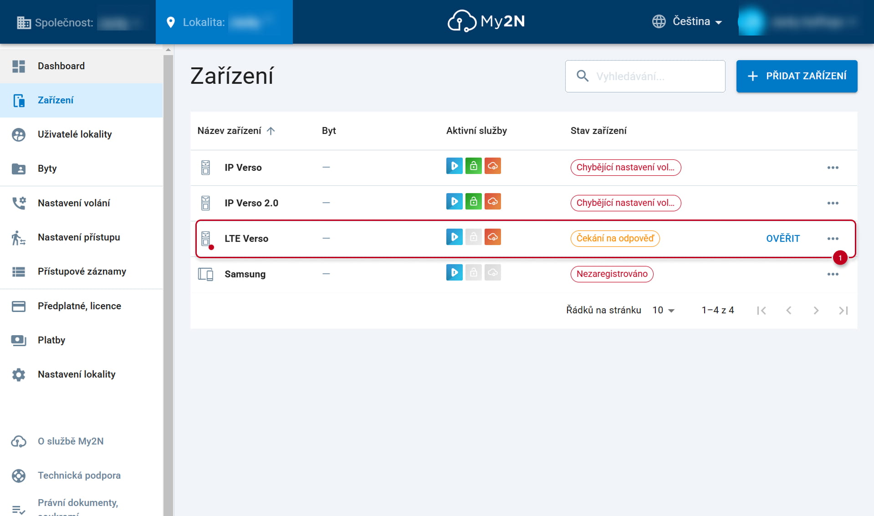Go to Uživatelé lokality
The height and width of the screenshot is (516, 874).
coord(81,134)
